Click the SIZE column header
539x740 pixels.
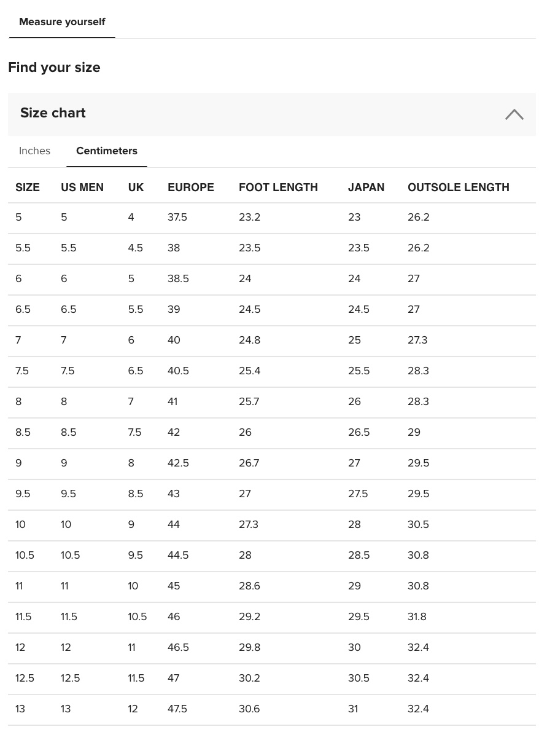(28, 187)
